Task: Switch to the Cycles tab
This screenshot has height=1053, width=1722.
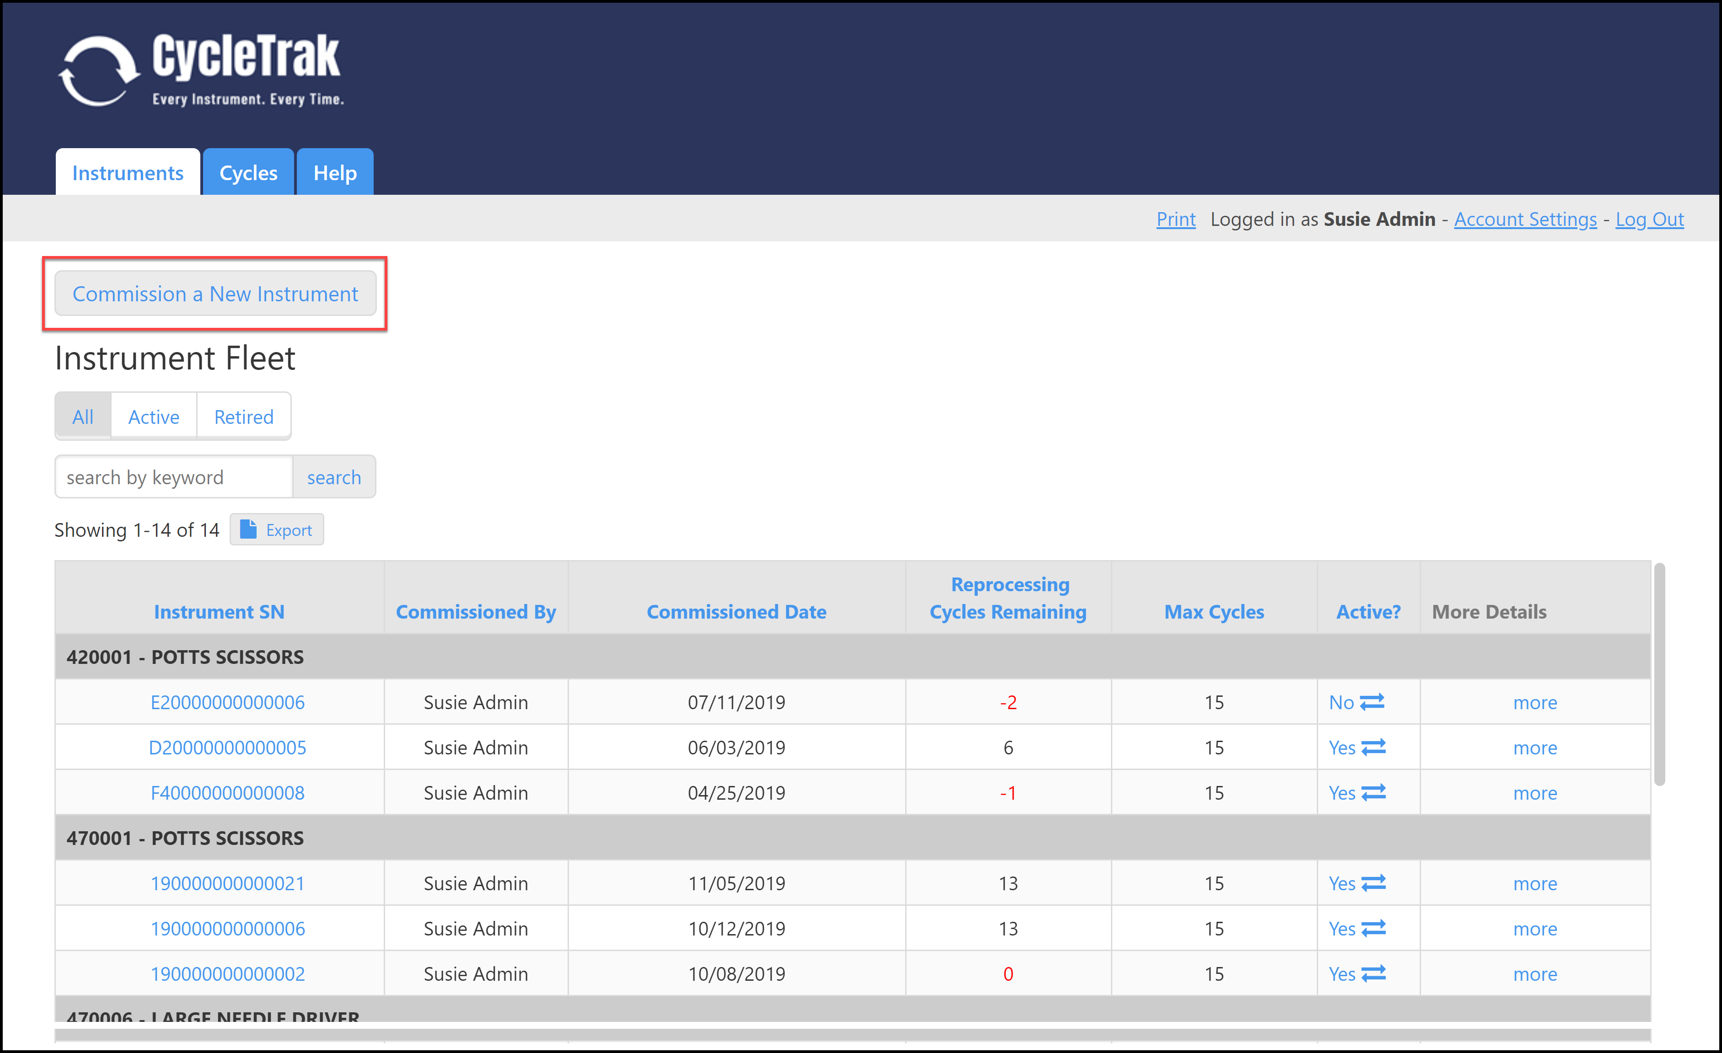Action: [248, 172]
